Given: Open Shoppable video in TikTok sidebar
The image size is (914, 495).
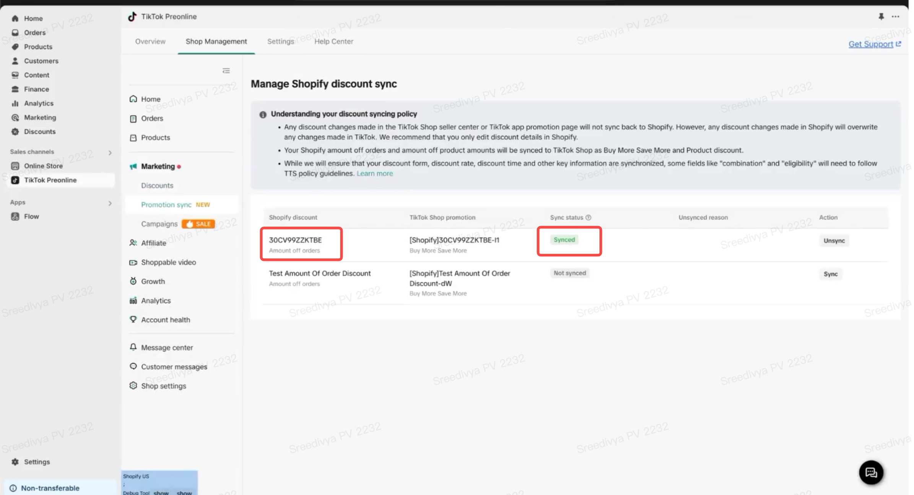Looking at the screenshot, I should click(x=168, y=262).
